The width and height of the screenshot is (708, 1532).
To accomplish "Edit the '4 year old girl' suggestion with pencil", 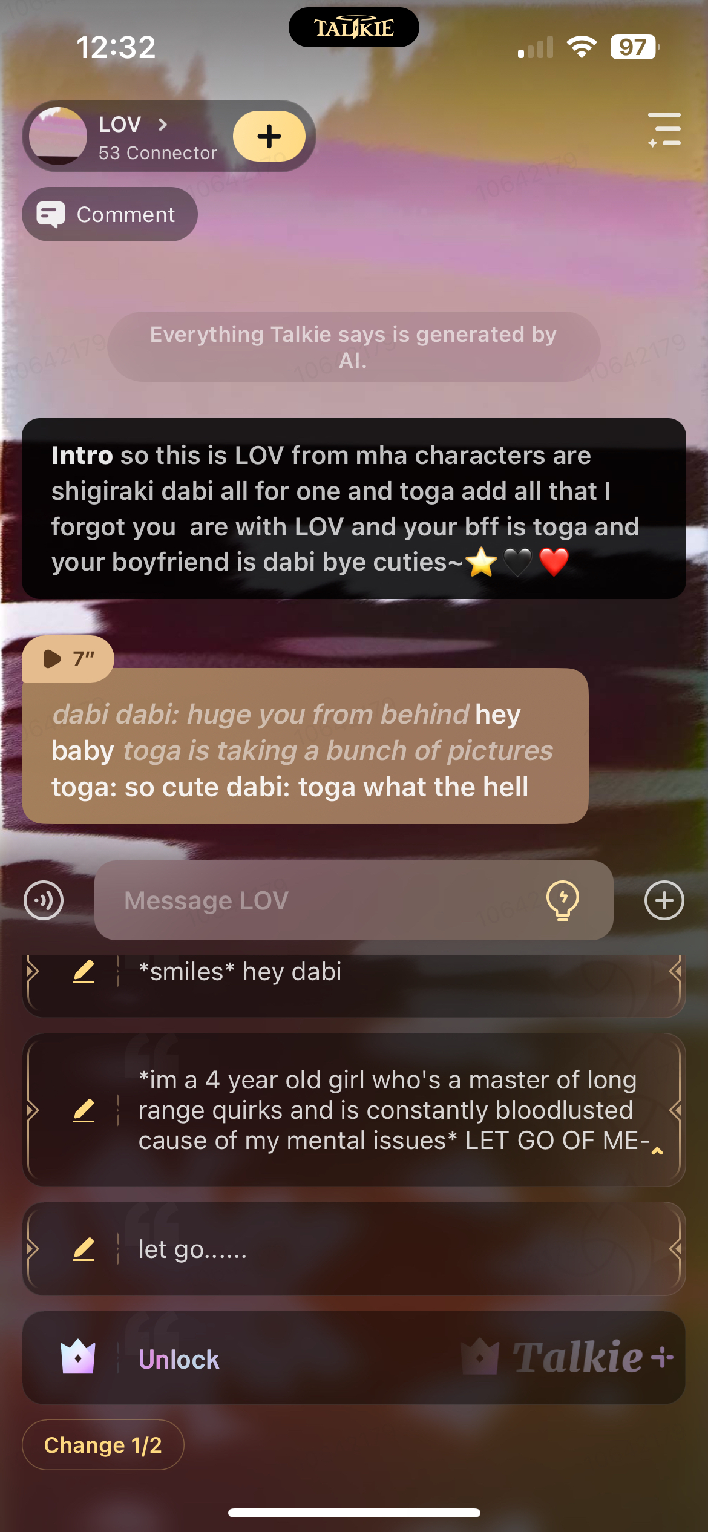I will (x=84, y=1110).
